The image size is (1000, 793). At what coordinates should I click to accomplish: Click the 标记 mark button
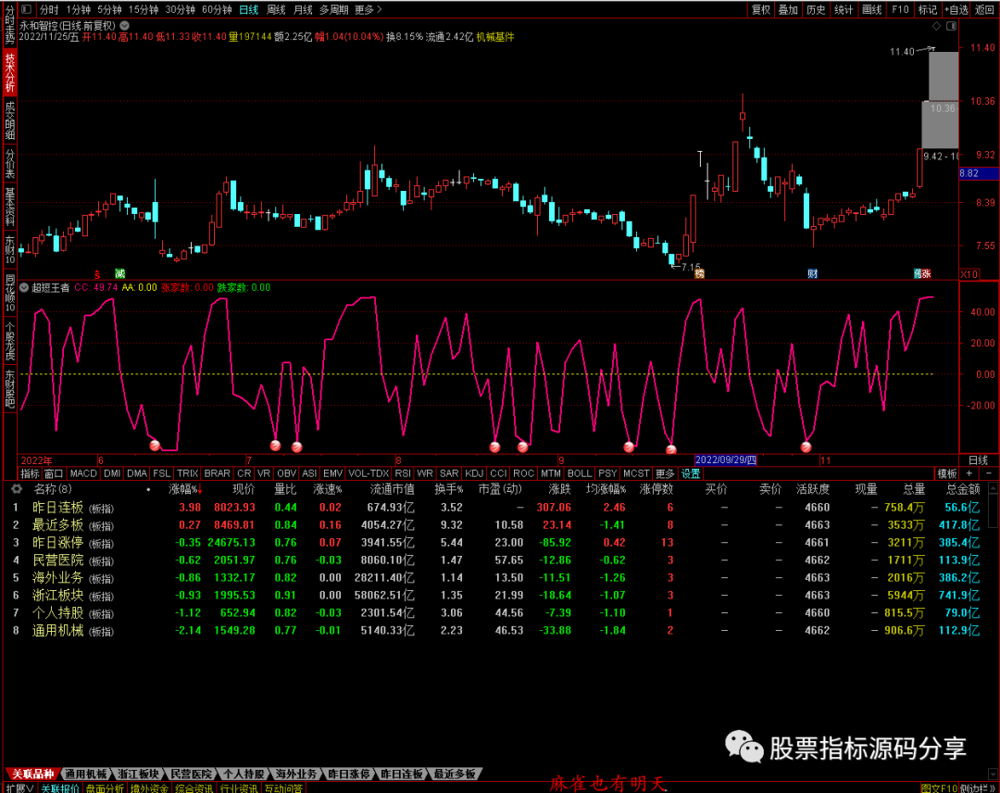927,9
